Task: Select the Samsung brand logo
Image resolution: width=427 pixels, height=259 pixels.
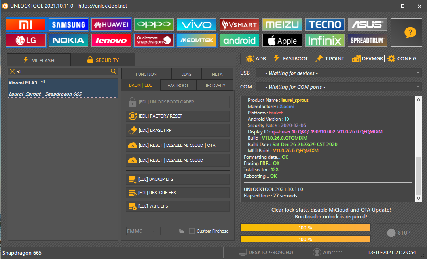Action: [x=68, y=25]
